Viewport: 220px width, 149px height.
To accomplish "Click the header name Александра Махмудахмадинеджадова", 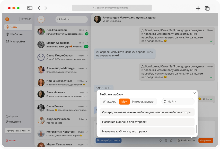I will click(x=129, y=17).
